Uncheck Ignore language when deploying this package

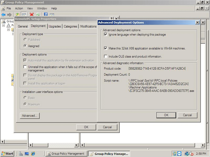click(106, 35)
